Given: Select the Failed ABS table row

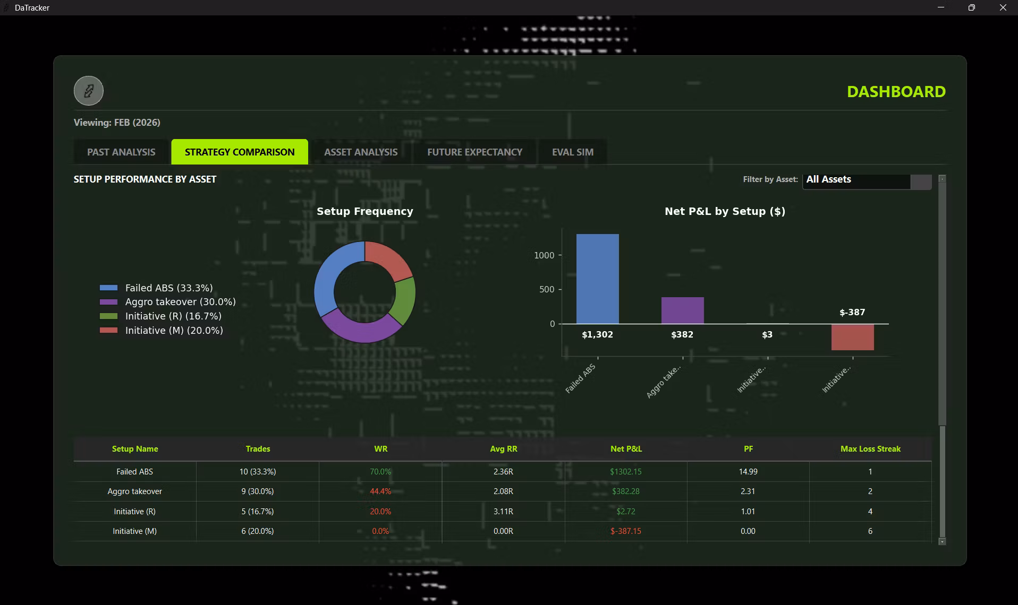Looking at the screenshot, I should 503,472.
